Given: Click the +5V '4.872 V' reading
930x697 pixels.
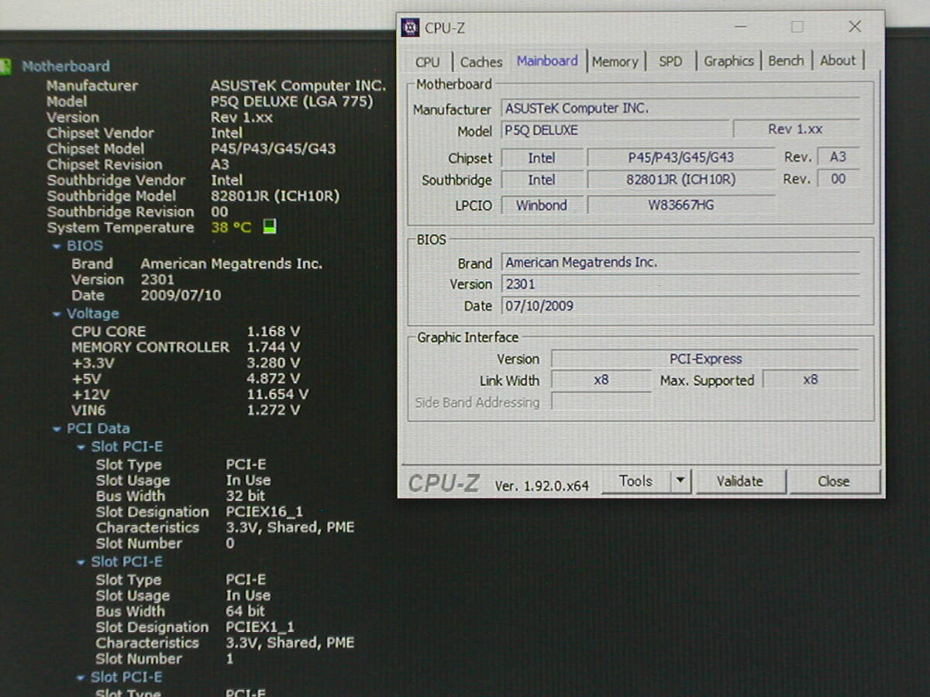Looking at the screenshot, I should tap(274, 379).
